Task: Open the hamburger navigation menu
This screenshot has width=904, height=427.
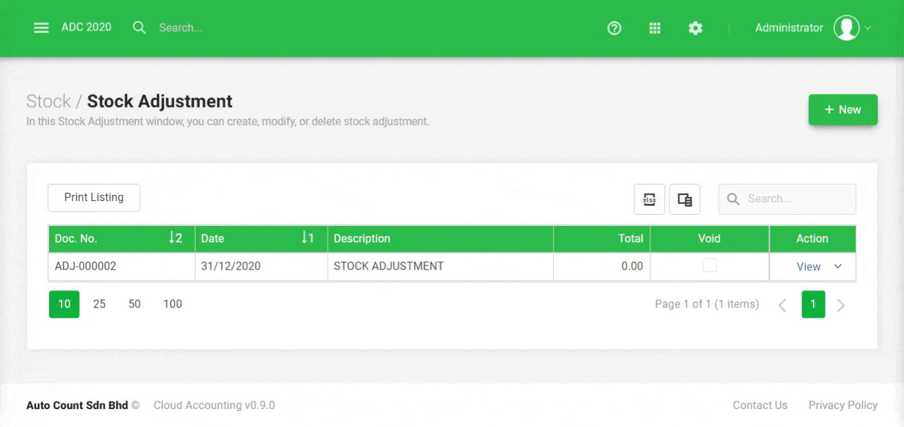Action: point(41,28)
